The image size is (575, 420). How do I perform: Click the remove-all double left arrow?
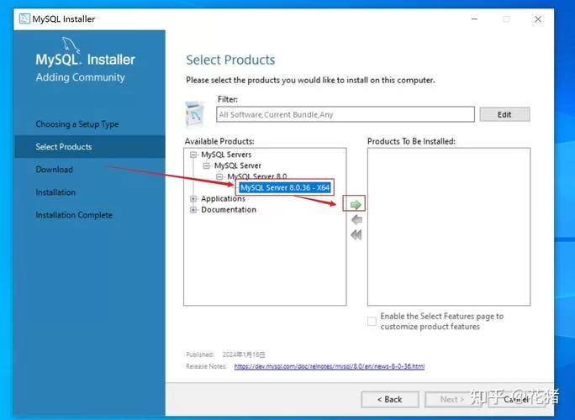pyautogui.click(x=356, y=234)
